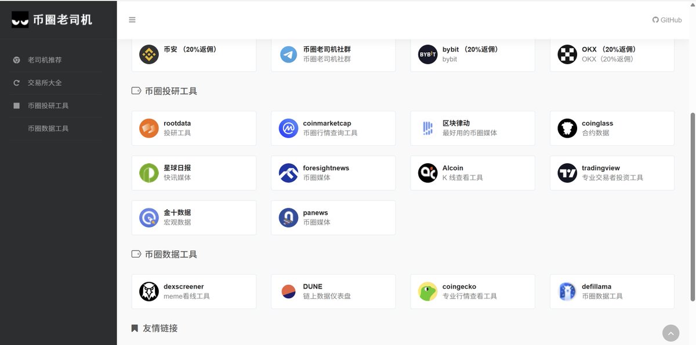Viewport: 696px width, 345px height.
Task: Click the coinglass logo icon
Action: [x=567, y=128]
